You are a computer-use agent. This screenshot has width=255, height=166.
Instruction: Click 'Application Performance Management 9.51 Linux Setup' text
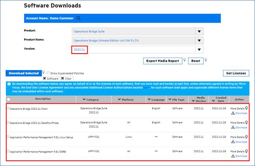click(42, 137)
